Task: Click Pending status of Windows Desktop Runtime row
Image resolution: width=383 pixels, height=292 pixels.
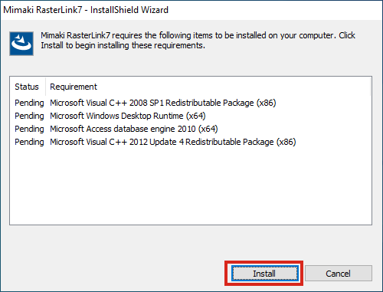Action: click(x=29, y=116)
